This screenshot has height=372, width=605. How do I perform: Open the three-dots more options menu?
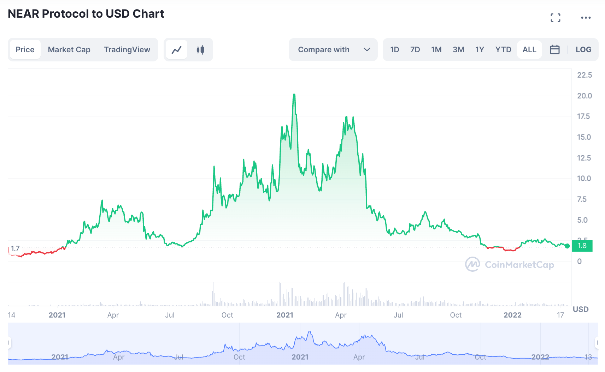[586, 18]
